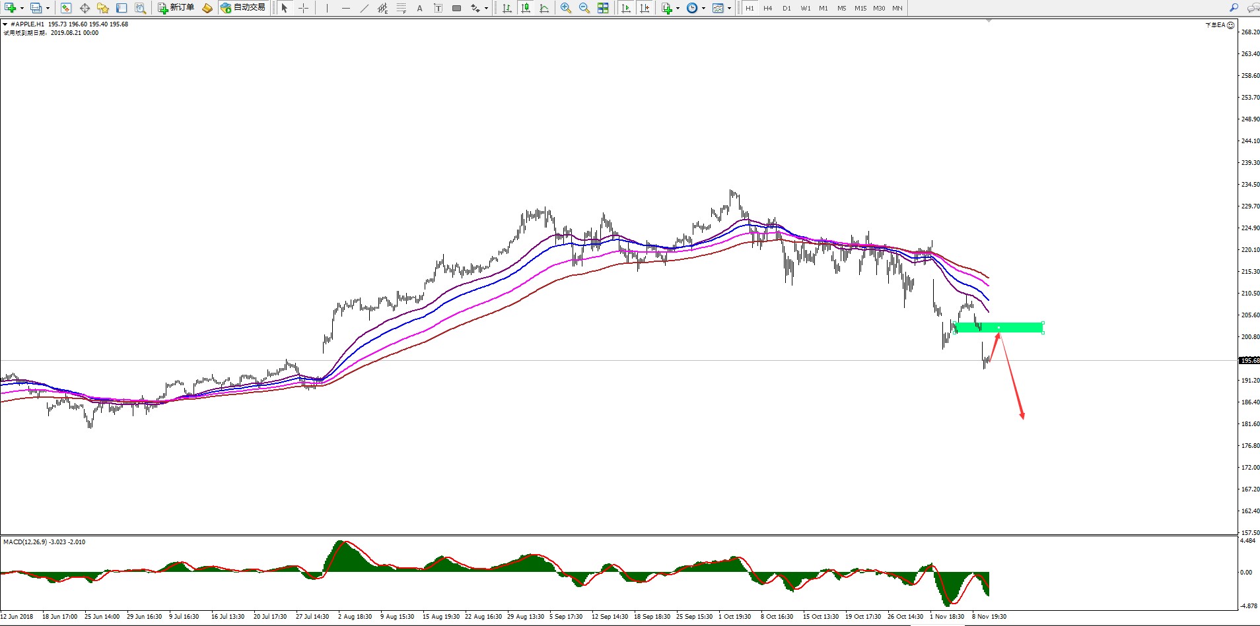1260x626 pixels.
Task: Select the equidistant channel tool
Action: coord(382,8)
